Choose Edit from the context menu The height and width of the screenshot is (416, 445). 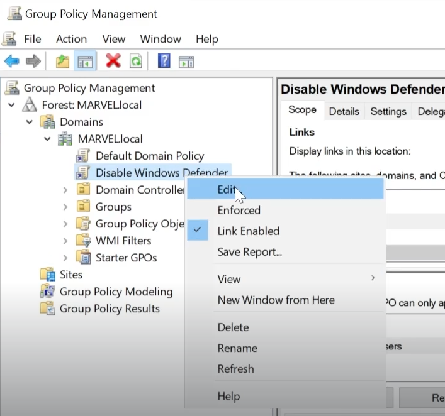click(285, 189)
